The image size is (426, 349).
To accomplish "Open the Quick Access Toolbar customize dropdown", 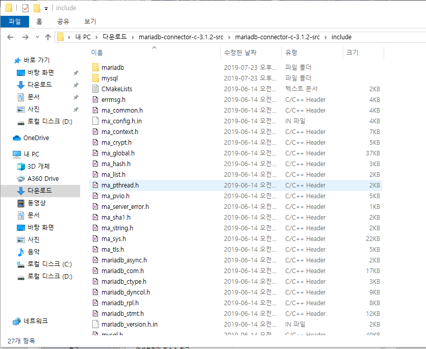I will tap(46, 9).
